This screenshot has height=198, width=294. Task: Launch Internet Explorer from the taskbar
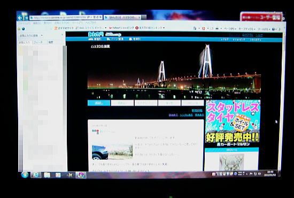[36, 175]
